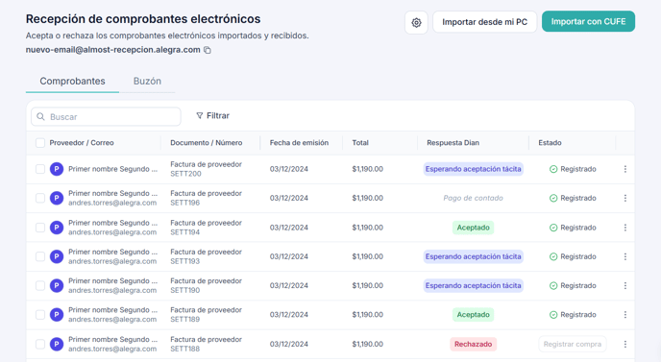
Task: Click the Registrado check icon for SETT200
Action: [x=553, y=169]
